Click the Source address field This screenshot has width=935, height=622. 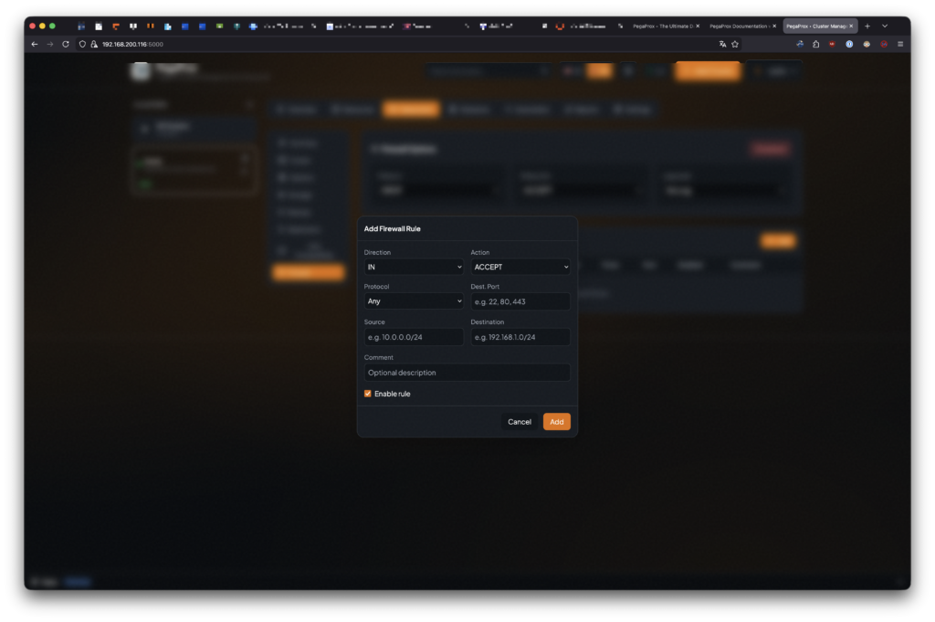414,337
